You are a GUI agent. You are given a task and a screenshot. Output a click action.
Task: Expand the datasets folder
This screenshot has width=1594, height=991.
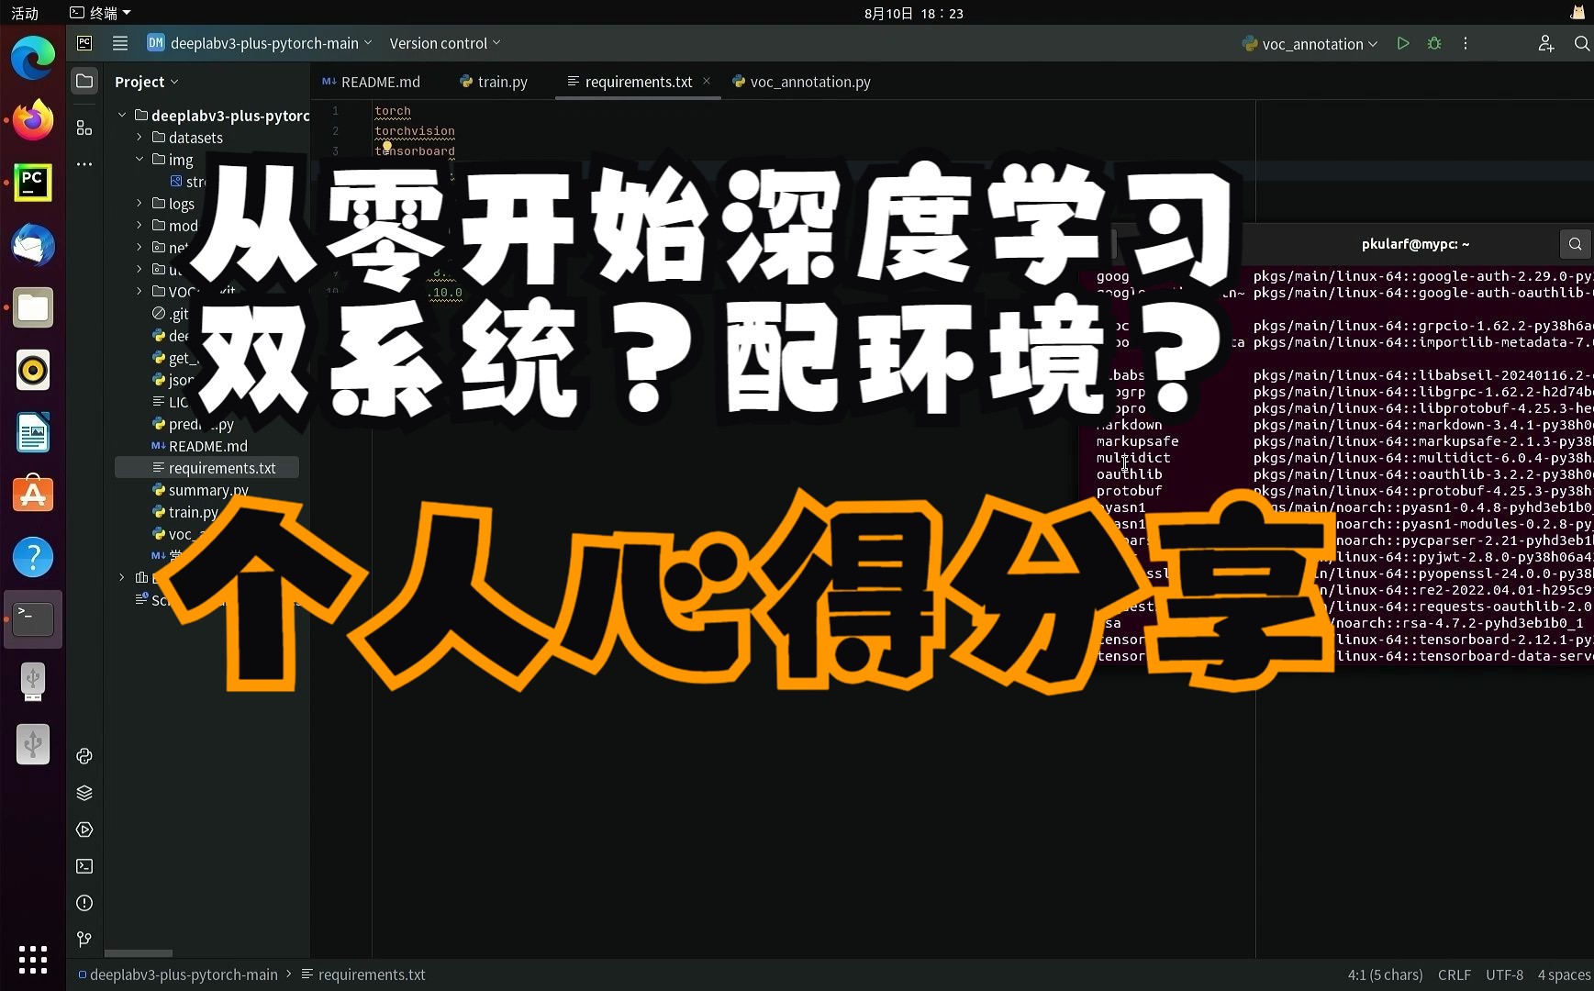coord(139,137)
